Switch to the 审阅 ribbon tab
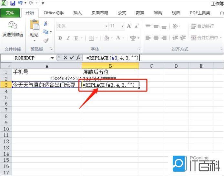 (x=158, y=13)
